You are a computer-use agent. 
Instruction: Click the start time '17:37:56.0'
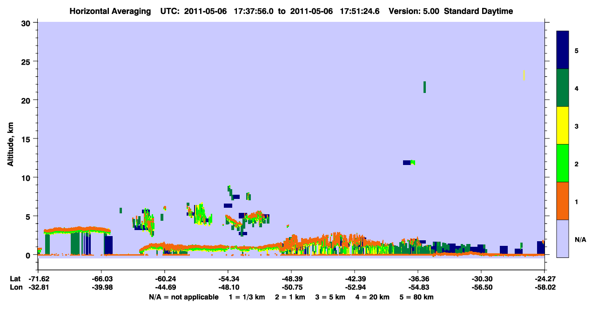[x=254, y=11]
